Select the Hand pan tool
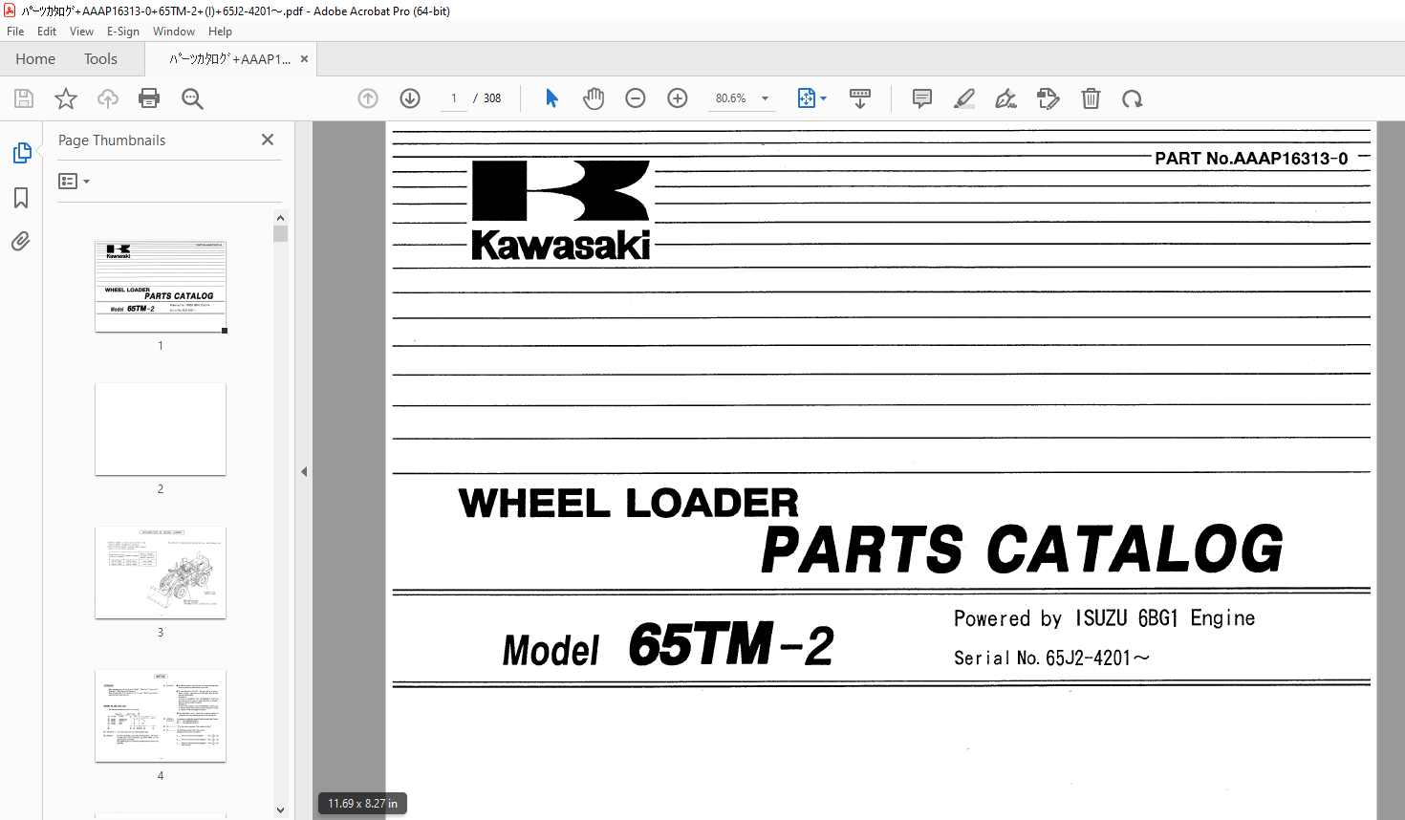The image size is (1405, 820). [x=594, y=98]
